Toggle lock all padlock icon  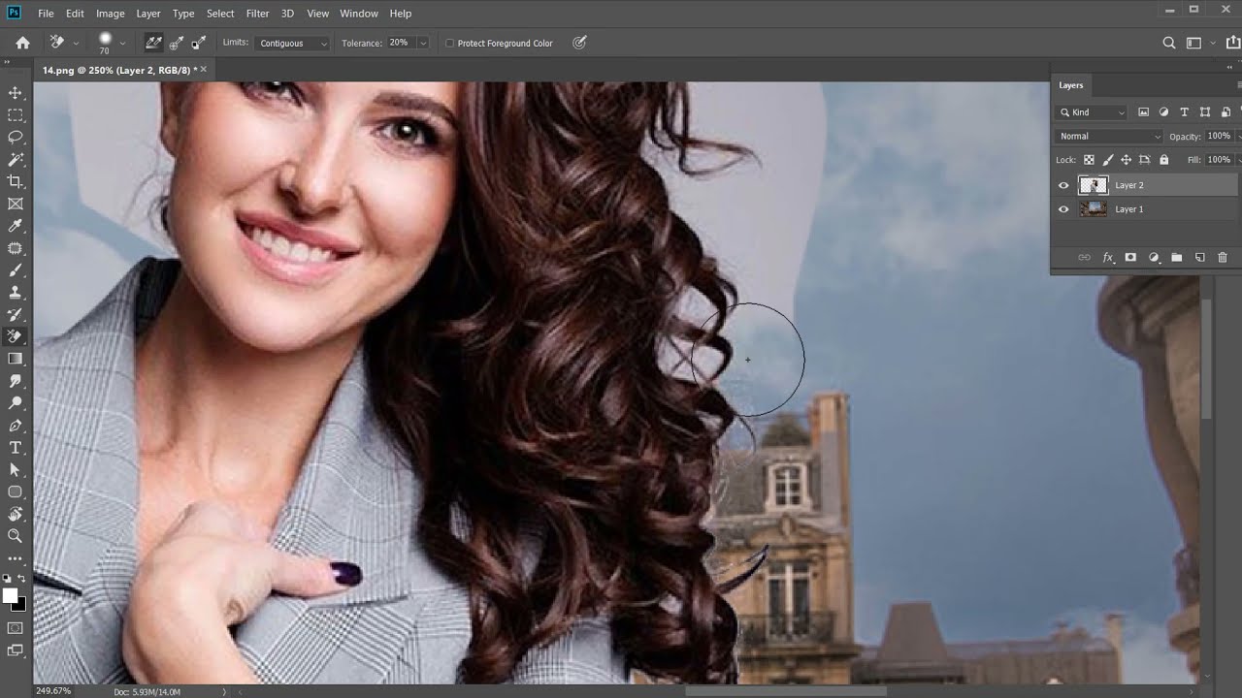coord(1164,160)
